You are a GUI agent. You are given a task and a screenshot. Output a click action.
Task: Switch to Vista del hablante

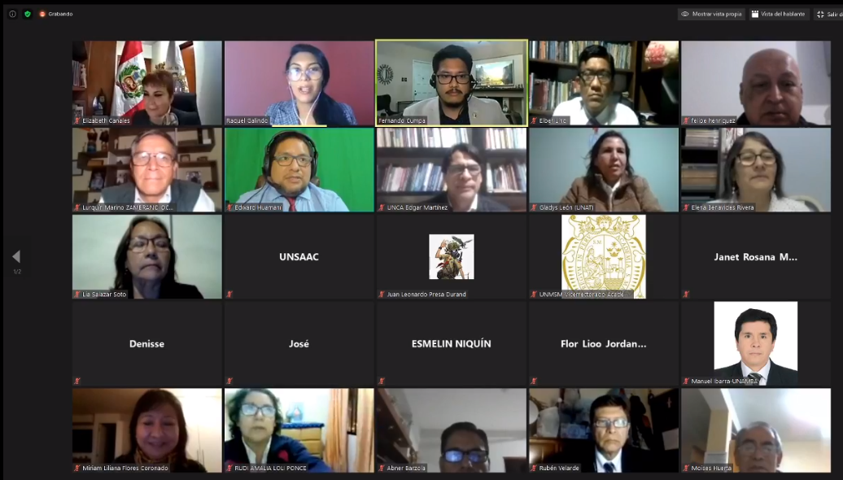pos(778,14)
